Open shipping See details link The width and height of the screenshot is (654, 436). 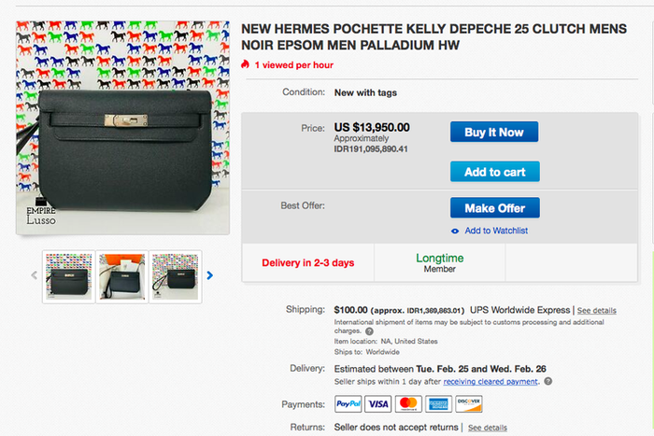pyautogui.click(x=596, y=310)
